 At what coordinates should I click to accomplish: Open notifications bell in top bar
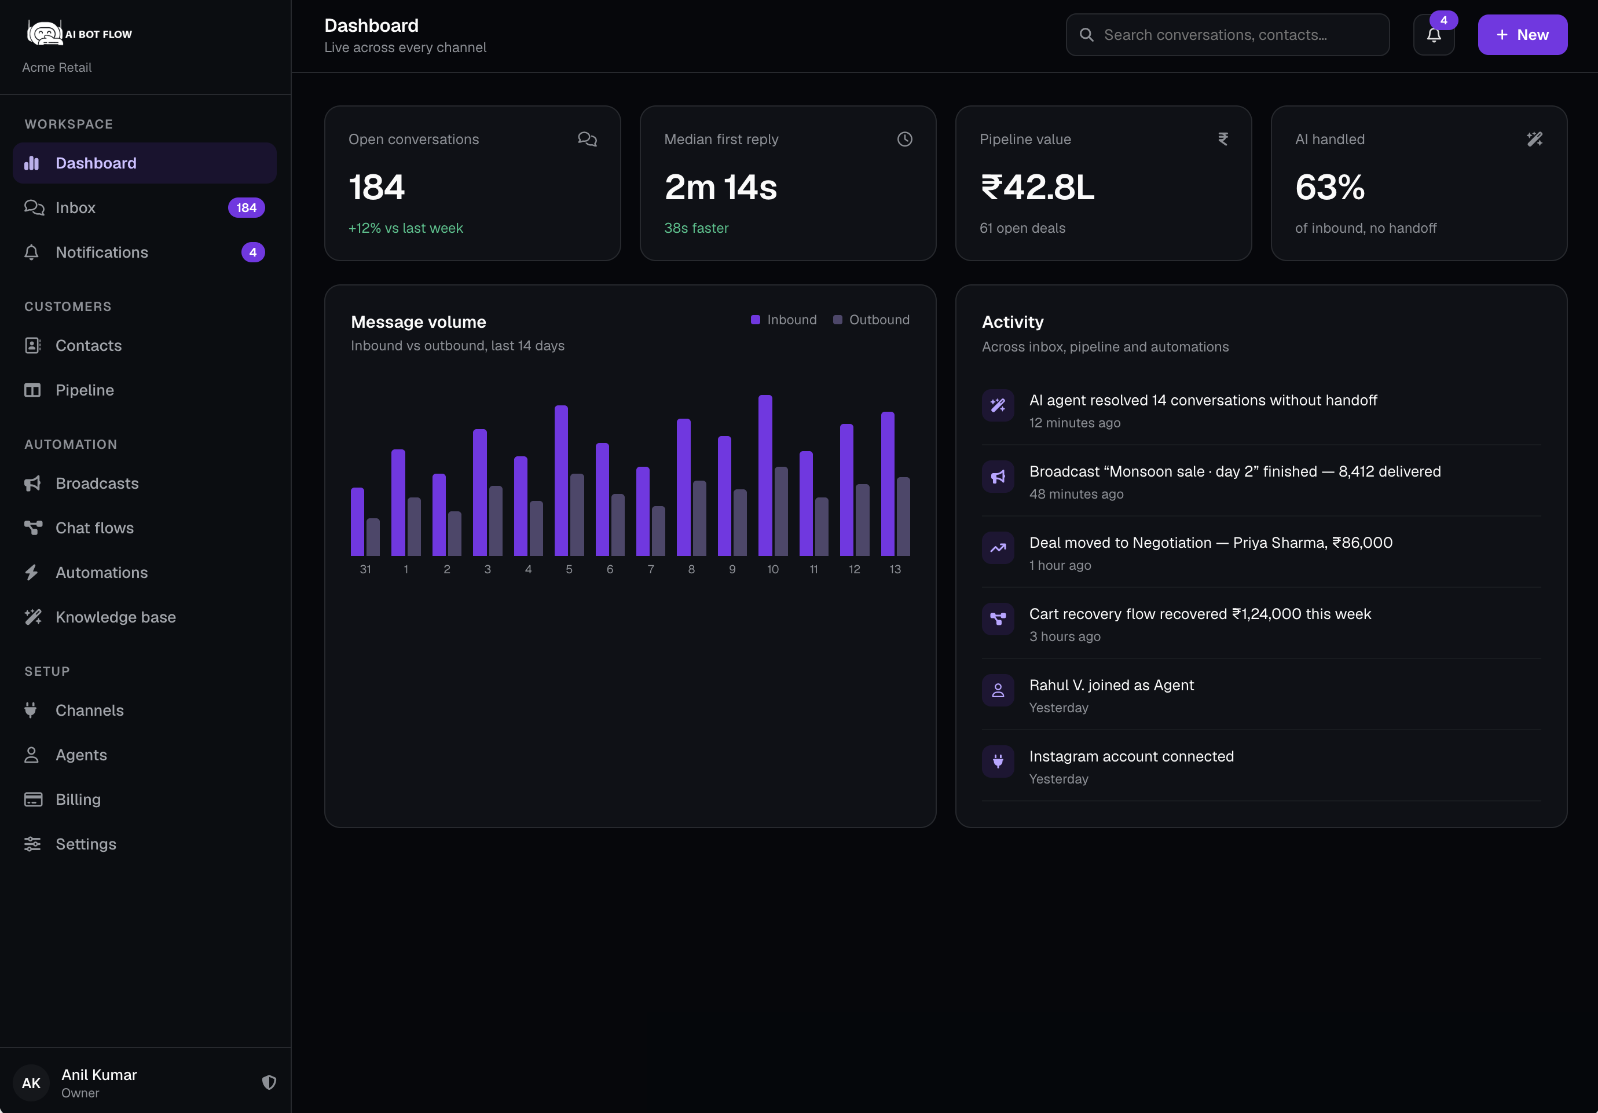click(x=1434, y=35)
